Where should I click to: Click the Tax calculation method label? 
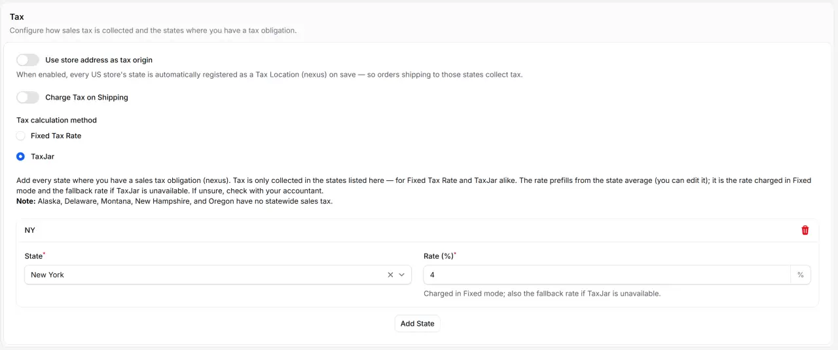56,120
